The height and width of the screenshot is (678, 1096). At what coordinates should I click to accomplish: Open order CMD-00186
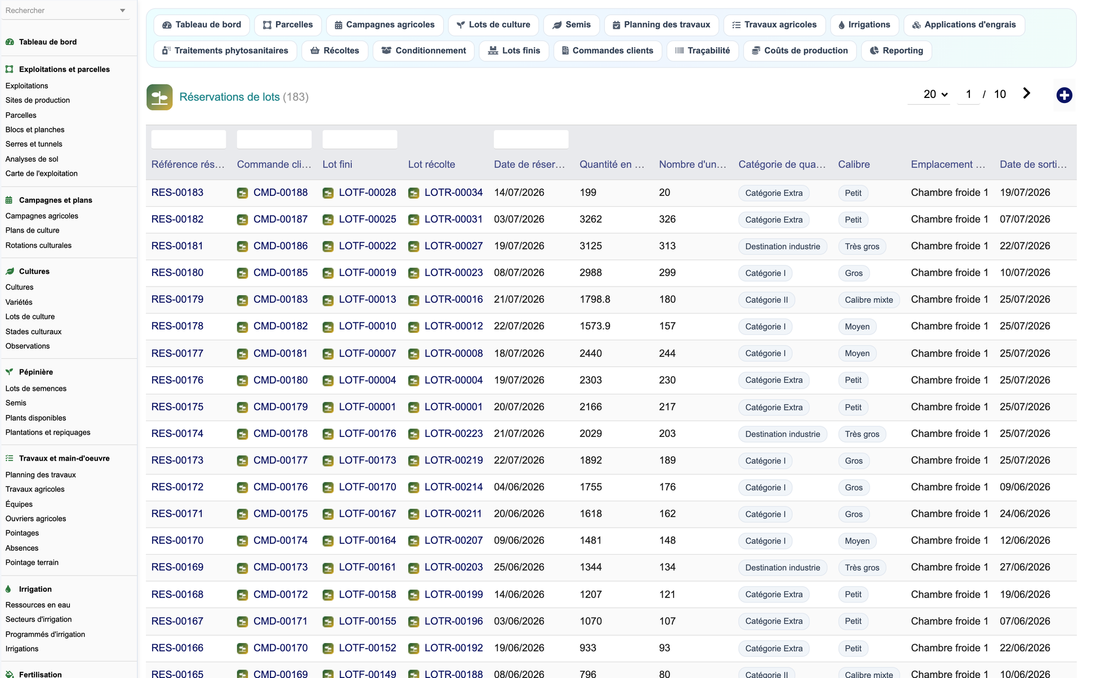[x=280, y=246]
